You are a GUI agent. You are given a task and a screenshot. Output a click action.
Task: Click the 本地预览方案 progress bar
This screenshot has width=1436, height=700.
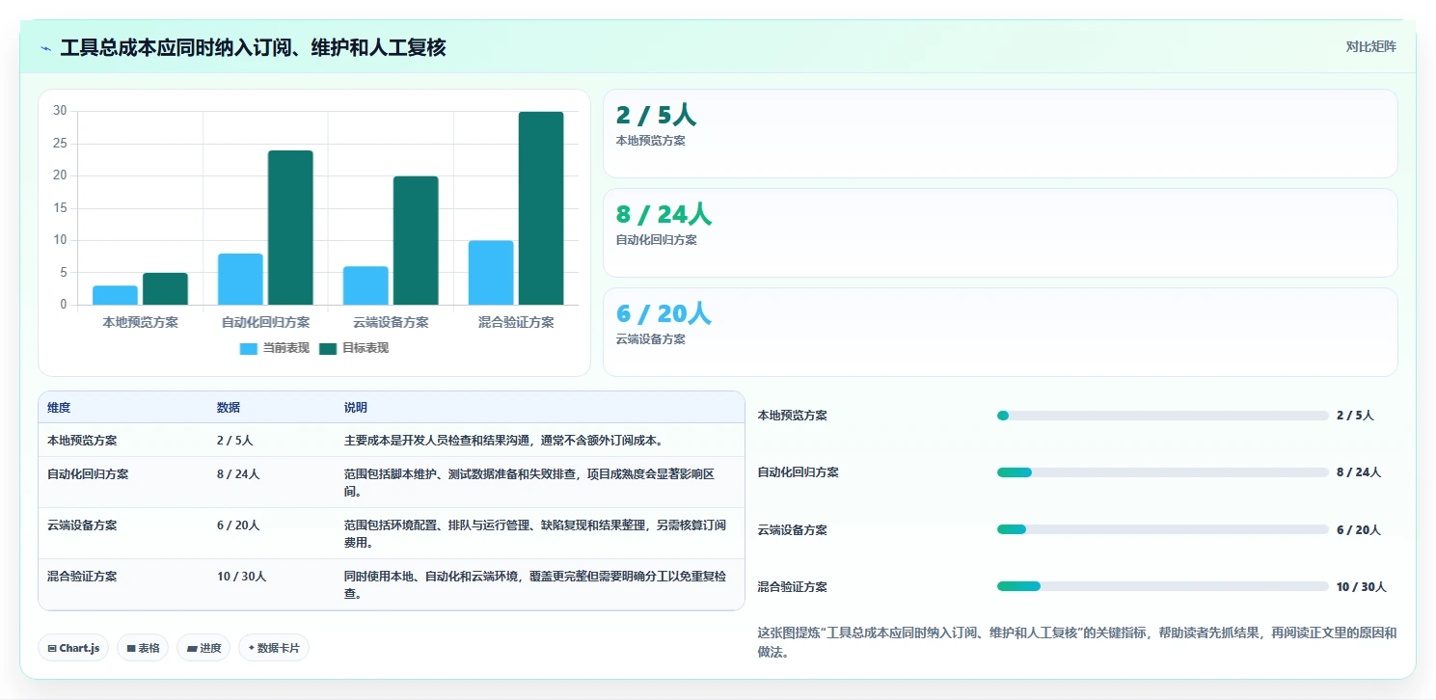(1163, 416)
